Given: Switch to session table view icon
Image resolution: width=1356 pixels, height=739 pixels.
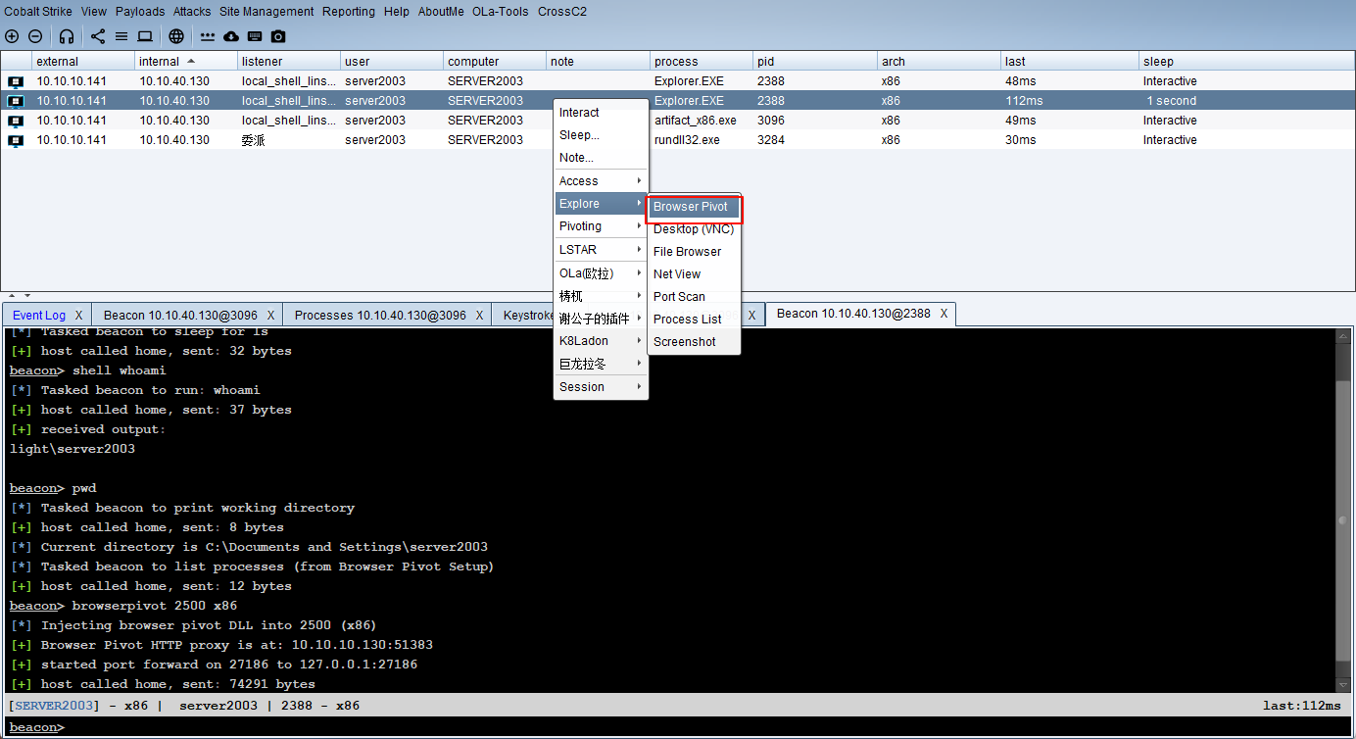Looking at the screenshot, I should pyautogui.click(x=121, y=36).
